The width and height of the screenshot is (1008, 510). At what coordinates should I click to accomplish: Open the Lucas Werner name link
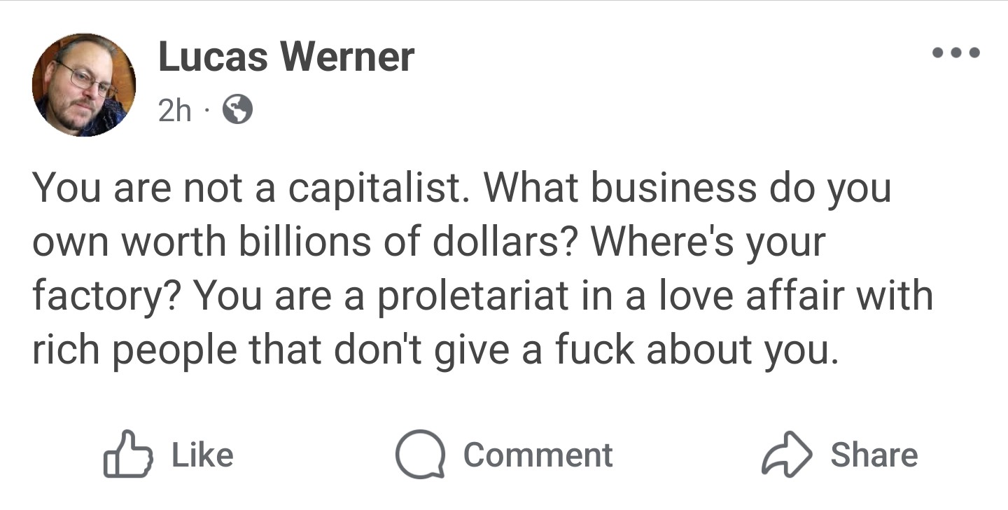coord(286,57)
